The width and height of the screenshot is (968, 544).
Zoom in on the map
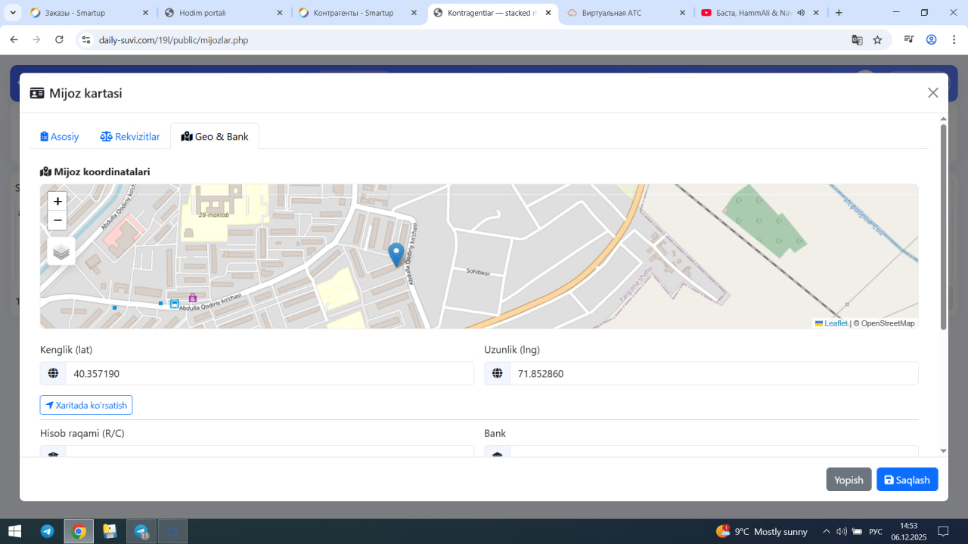57,201
